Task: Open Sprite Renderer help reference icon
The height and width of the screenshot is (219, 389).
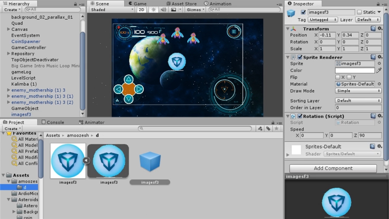Action: [x=373, y=57]
